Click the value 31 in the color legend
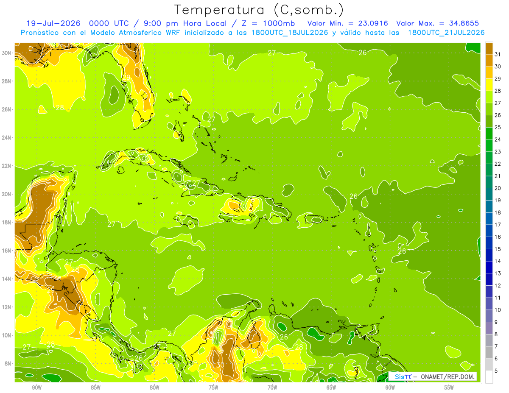The image size is (509, 393). (x=498, y=54)
